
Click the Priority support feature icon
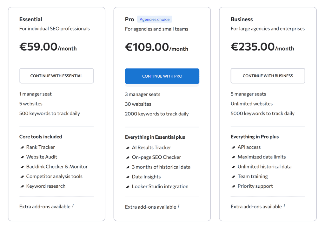click(233, 186)
